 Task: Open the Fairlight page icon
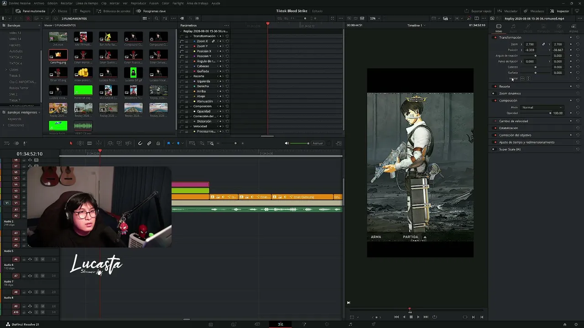(x=350, y=324)
